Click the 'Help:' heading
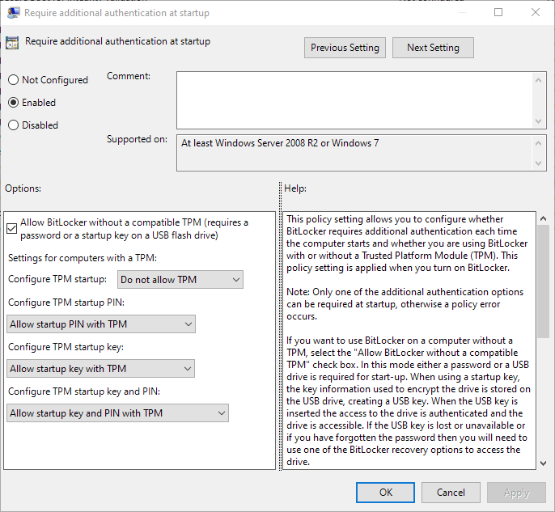Screen dimensions: 555x512 295,188
